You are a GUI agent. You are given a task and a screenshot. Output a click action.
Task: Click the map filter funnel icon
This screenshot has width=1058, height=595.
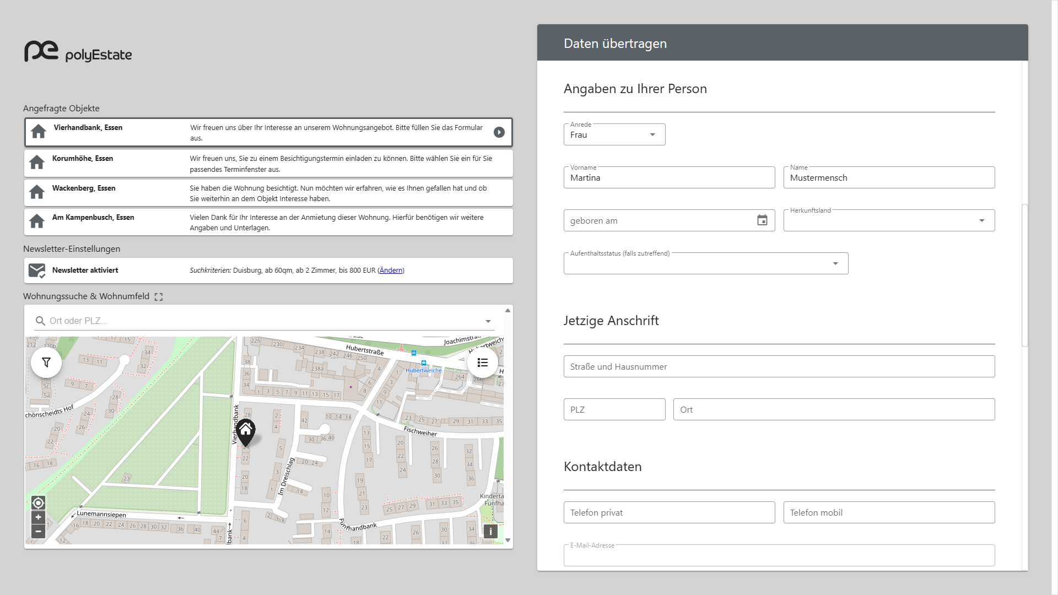click(46, 363)
